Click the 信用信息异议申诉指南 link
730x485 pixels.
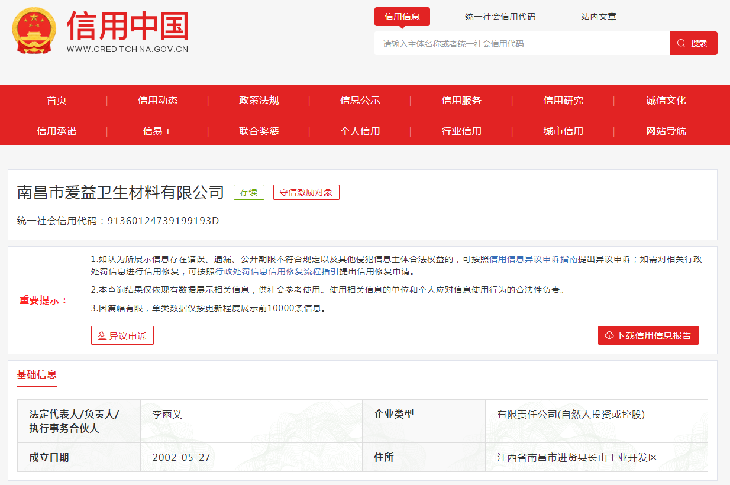pyautogui.click(x=534, y=259)
